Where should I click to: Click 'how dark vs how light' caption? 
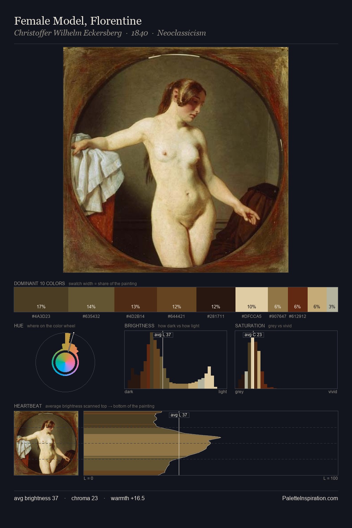click(x=178, y=326)
